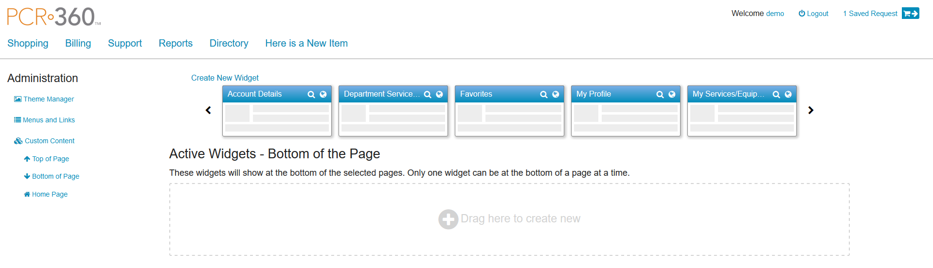Log out using the Logout link
The image size is (933, 268).
click(x=813, y=14)
